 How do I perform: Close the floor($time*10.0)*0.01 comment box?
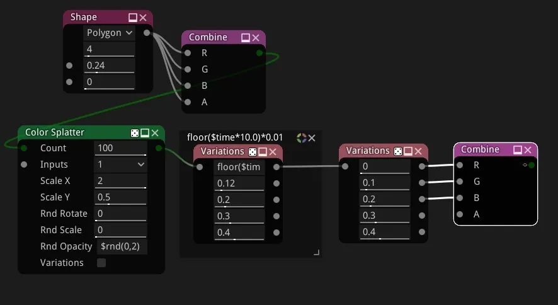pyautogui.click(x=312, y=138)
